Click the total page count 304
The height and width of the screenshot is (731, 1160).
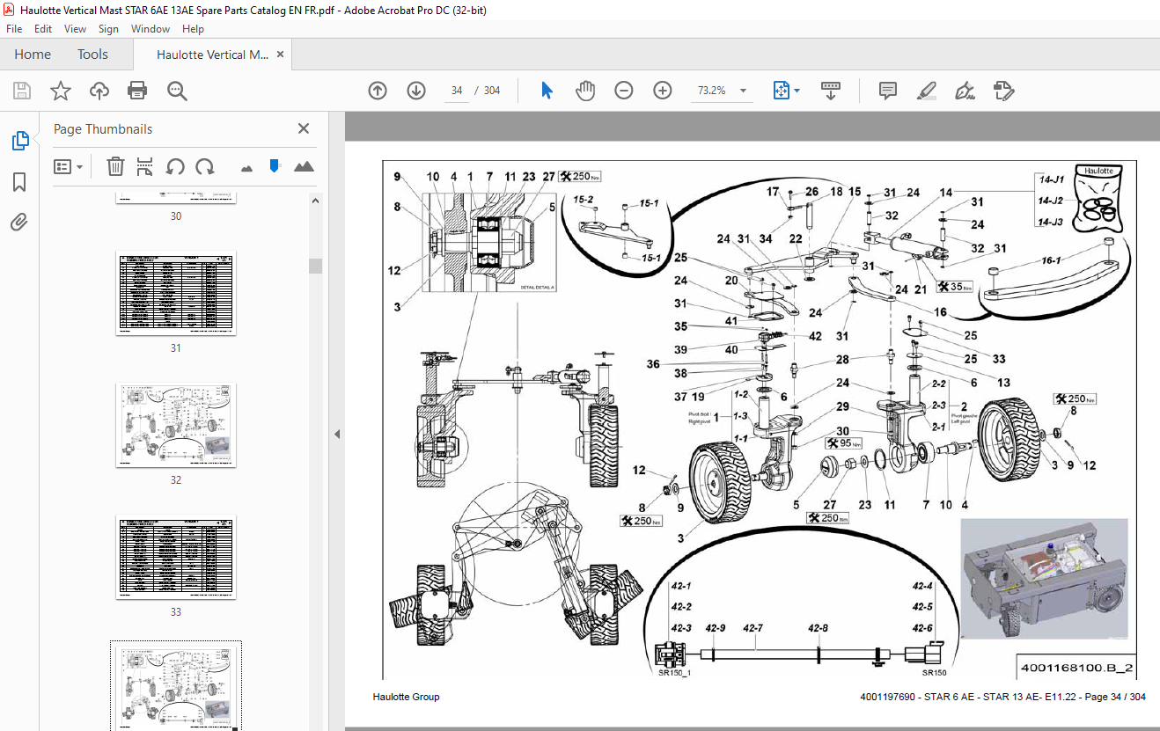[492, 91]
